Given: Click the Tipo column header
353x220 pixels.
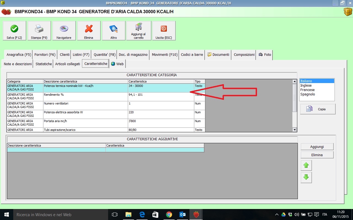Looking at the screenshot, I should (x=200, y=81).
